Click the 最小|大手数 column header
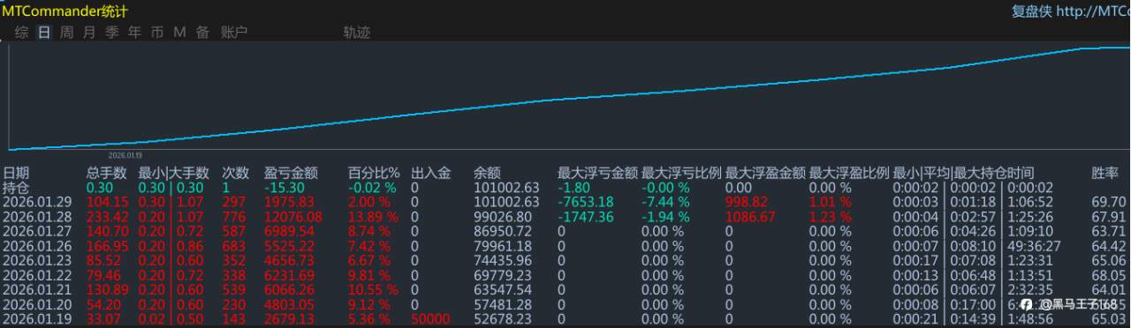This screenshot has width=1131, height=328. point(173,173)
